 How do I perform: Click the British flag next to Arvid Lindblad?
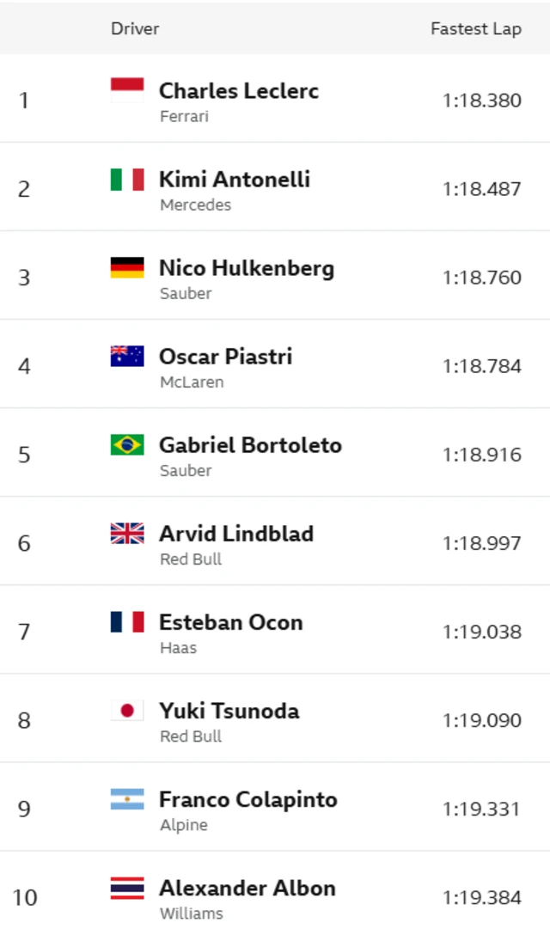127,533
